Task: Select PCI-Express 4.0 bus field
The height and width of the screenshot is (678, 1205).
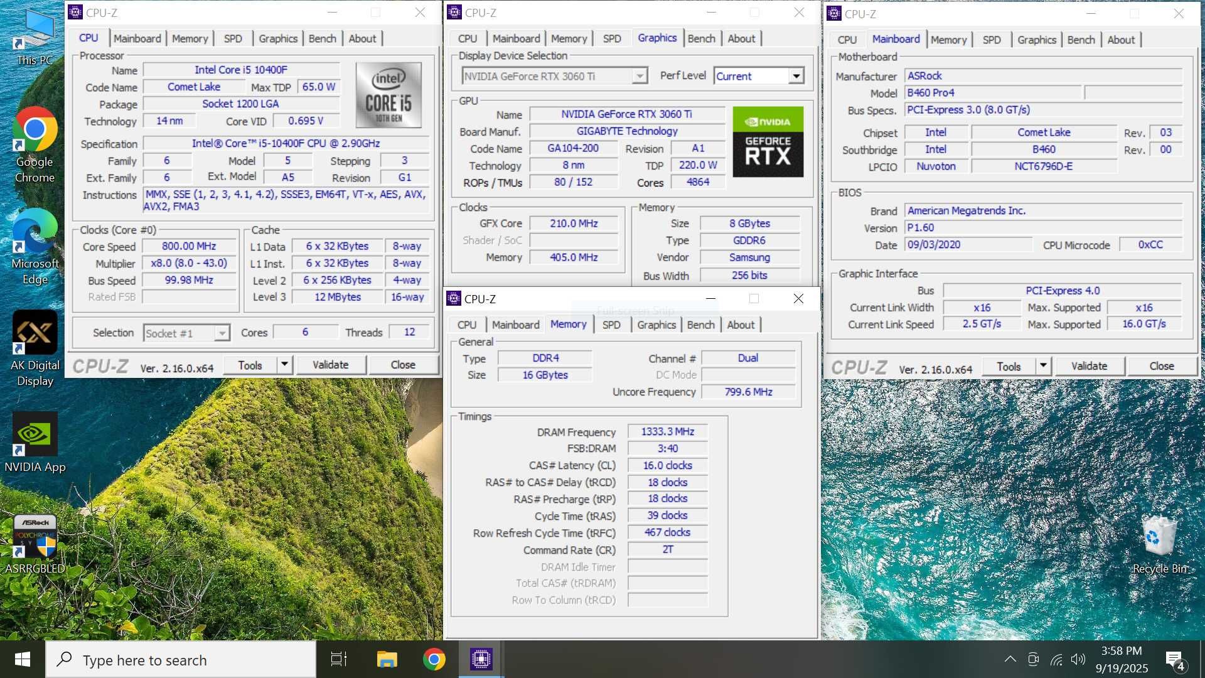Action: coord(1063,290)
